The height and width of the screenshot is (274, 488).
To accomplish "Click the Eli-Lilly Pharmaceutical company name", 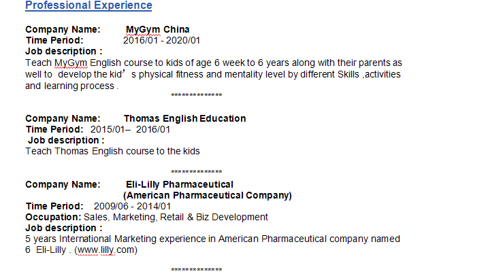I will 180,185.
